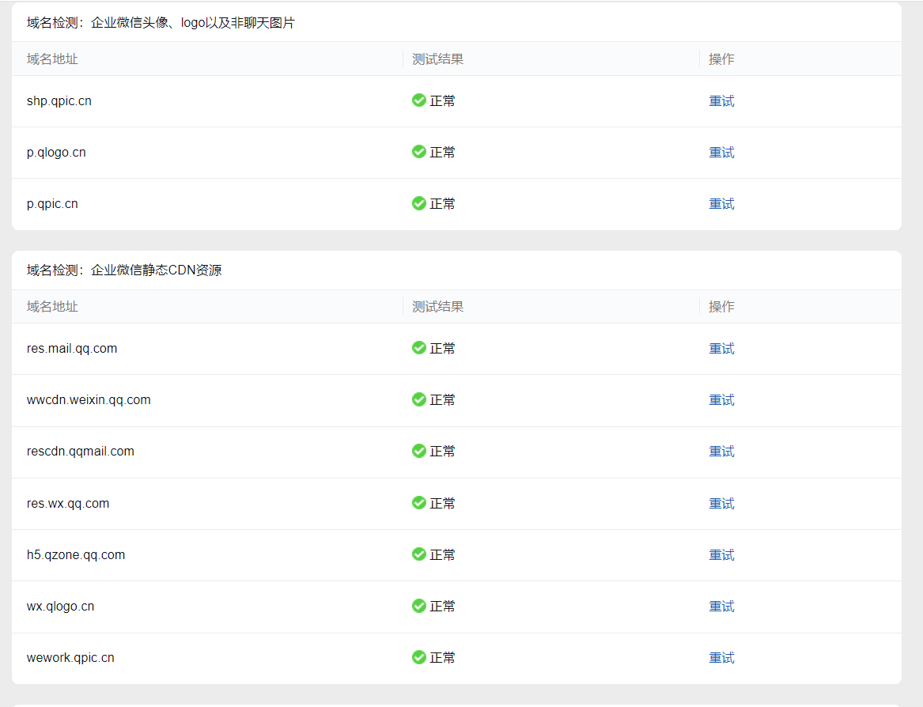923x707 pixels.
Task: Select the domain text shp.qpic.cn
Action: point(59,101)
